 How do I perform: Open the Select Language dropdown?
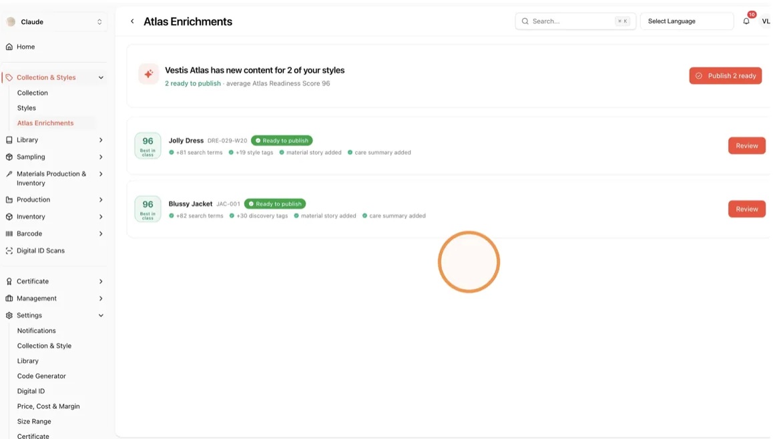coord(687,21)
